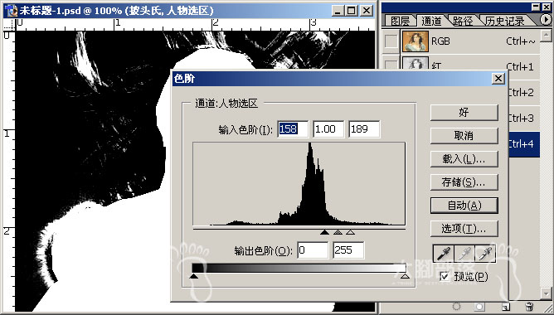The height and width of the screenshot is (315, 554).
Task: Click the black input level slider triangle
Action: (324, 232)
